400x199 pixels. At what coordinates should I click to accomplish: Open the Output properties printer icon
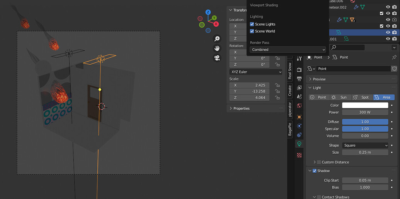[299, 79]
